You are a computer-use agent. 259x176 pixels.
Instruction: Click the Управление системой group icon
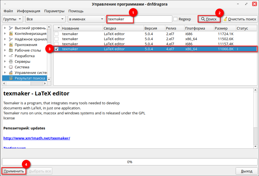[11, 73]
